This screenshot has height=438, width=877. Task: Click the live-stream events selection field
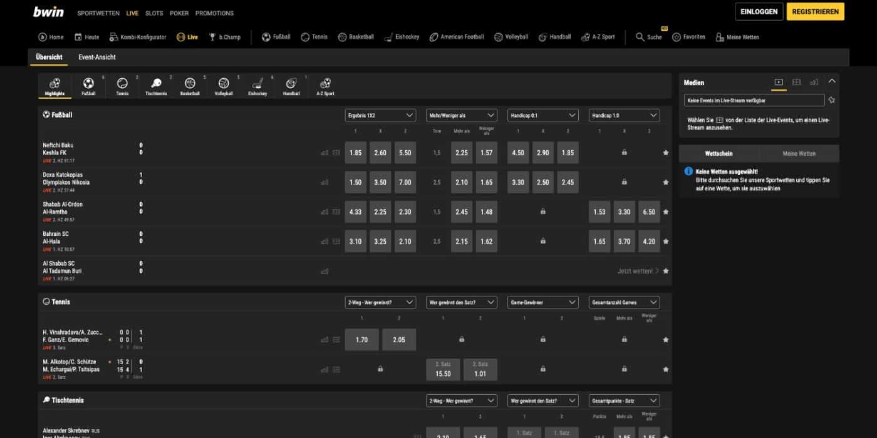point(754,100)
